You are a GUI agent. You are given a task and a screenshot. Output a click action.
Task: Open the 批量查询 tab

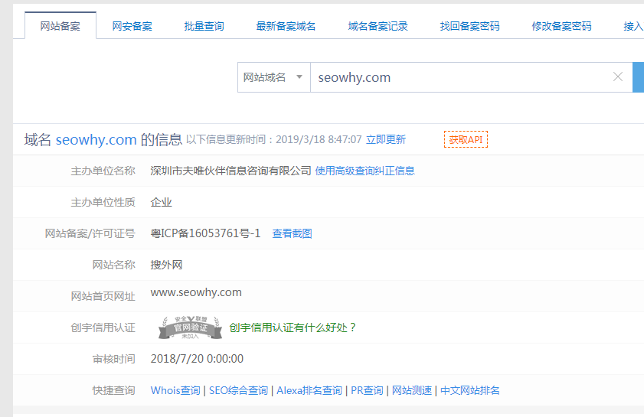coord(204,26)
